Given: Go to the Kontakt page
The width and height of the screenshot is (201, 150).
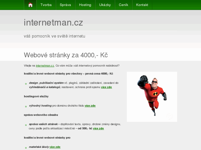Looking at the screenshot, I should point(142,5).
